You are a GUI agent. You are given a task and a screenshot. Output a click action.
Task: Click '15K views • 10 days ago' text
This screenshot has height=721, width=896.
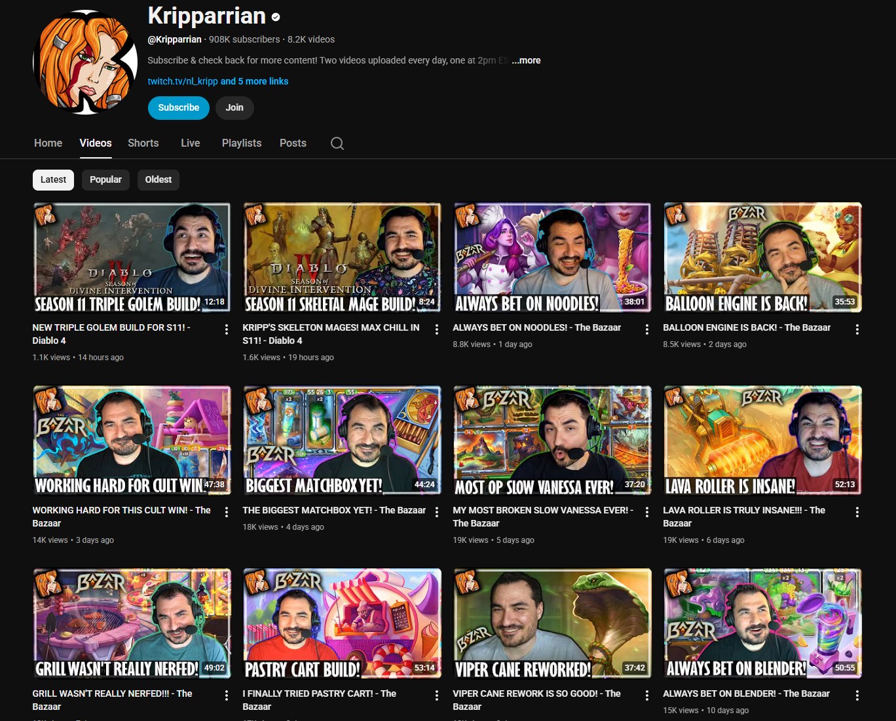[705, 711]
